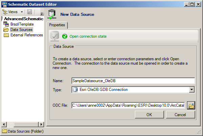Click the External References folder icon
This screenshot has width=203, height=136.
coord(6,35)
